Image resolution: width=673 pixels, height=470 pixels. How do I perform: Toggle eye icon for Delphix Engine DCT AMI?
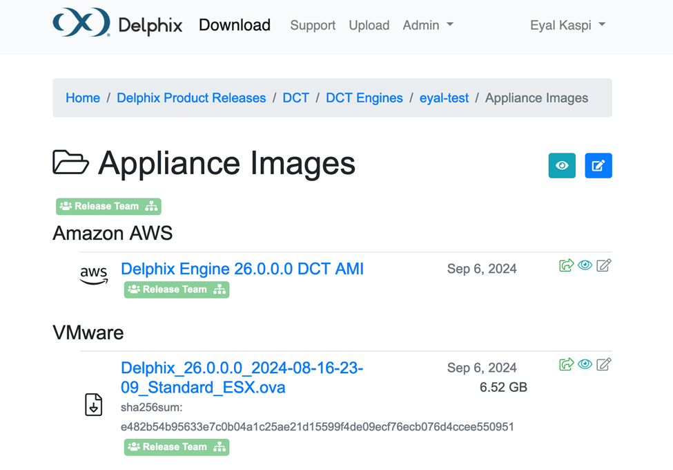pyautogui.click(x=585, y=265)
